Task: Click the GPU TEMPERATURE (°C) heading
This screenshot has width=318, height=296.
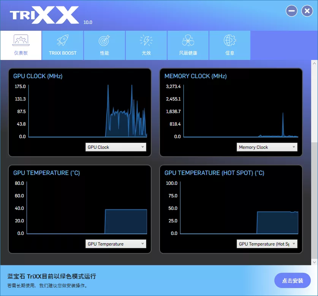Action: 47,173
